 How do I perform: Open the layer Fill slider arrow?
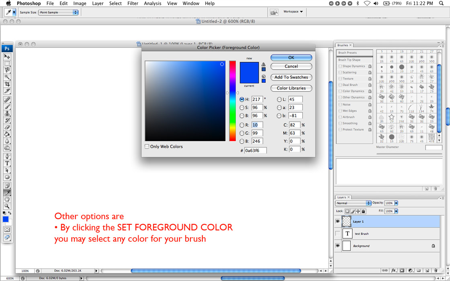(396, 211)
